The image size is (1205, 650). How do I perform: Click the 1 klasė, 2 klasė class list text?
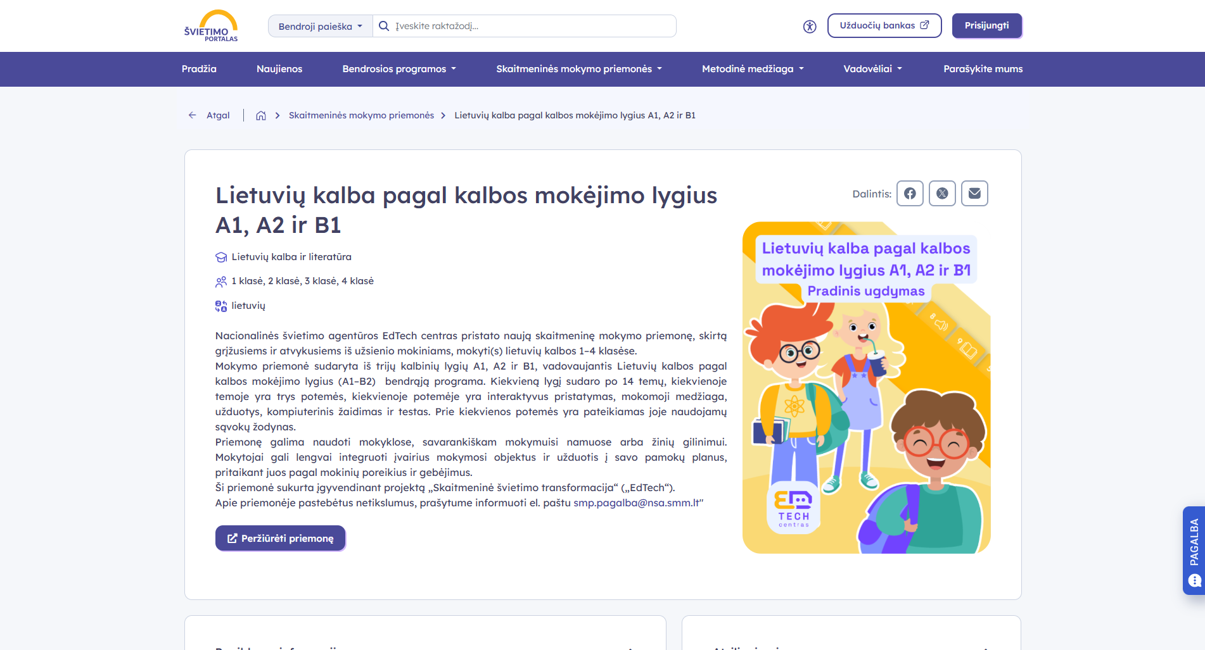tap(303, 281)
